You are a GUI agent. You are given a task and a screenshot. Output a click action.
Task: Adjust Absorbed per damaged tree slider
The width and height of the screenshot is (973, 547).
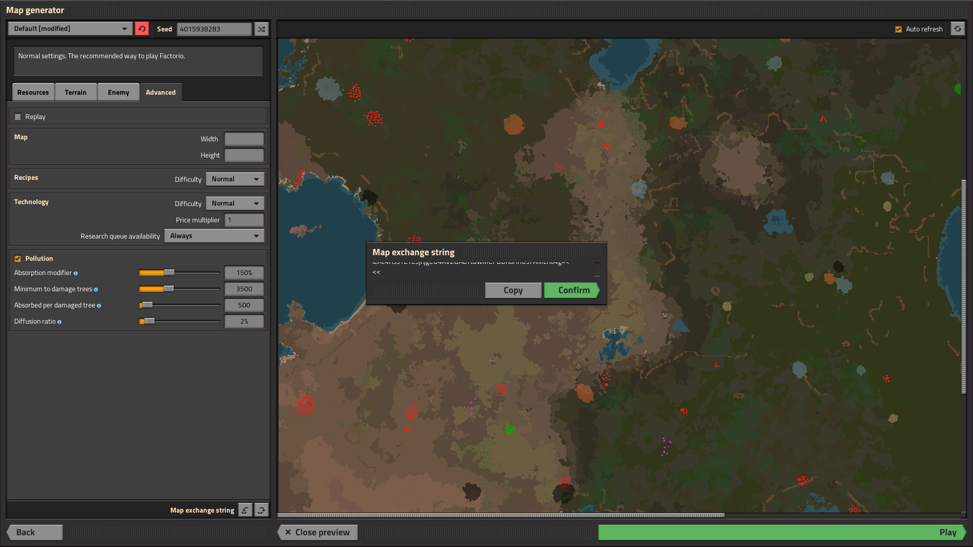point(179,305)
